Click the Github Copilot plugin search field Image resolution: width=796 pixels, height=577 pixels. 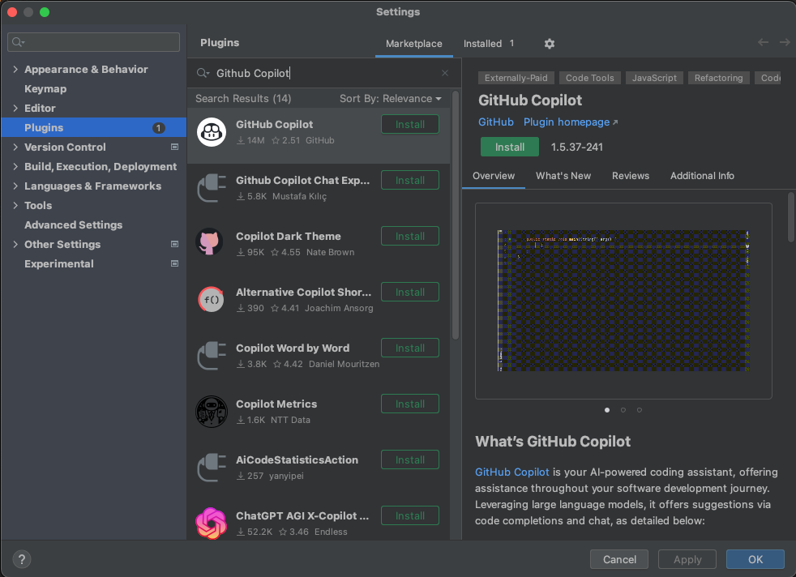pos(323,73)
